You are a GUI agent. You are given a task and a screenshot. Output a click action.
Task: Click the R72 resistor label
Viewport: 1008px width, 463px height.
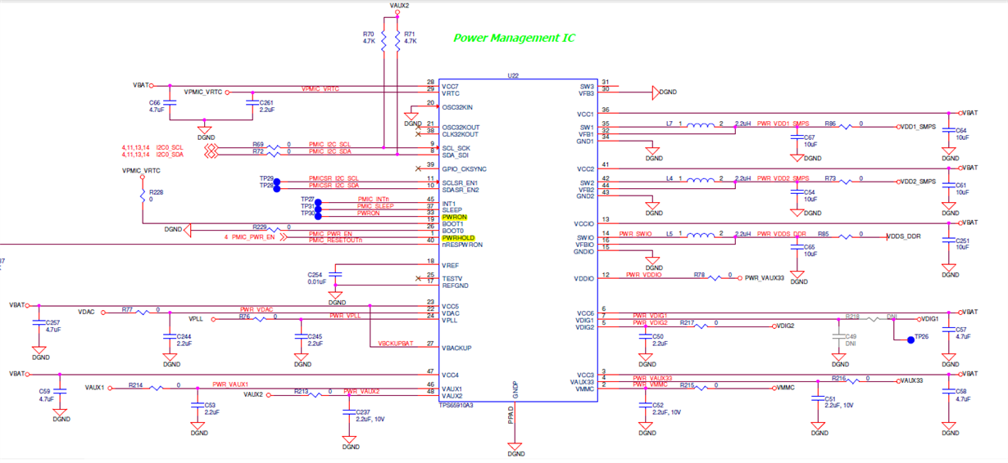258,151
